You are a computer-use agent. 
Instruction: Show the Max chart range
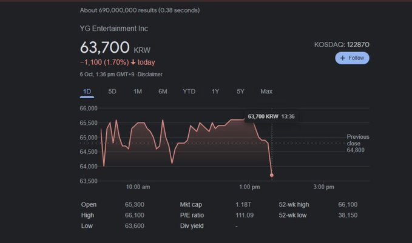[x=266, y=92]
